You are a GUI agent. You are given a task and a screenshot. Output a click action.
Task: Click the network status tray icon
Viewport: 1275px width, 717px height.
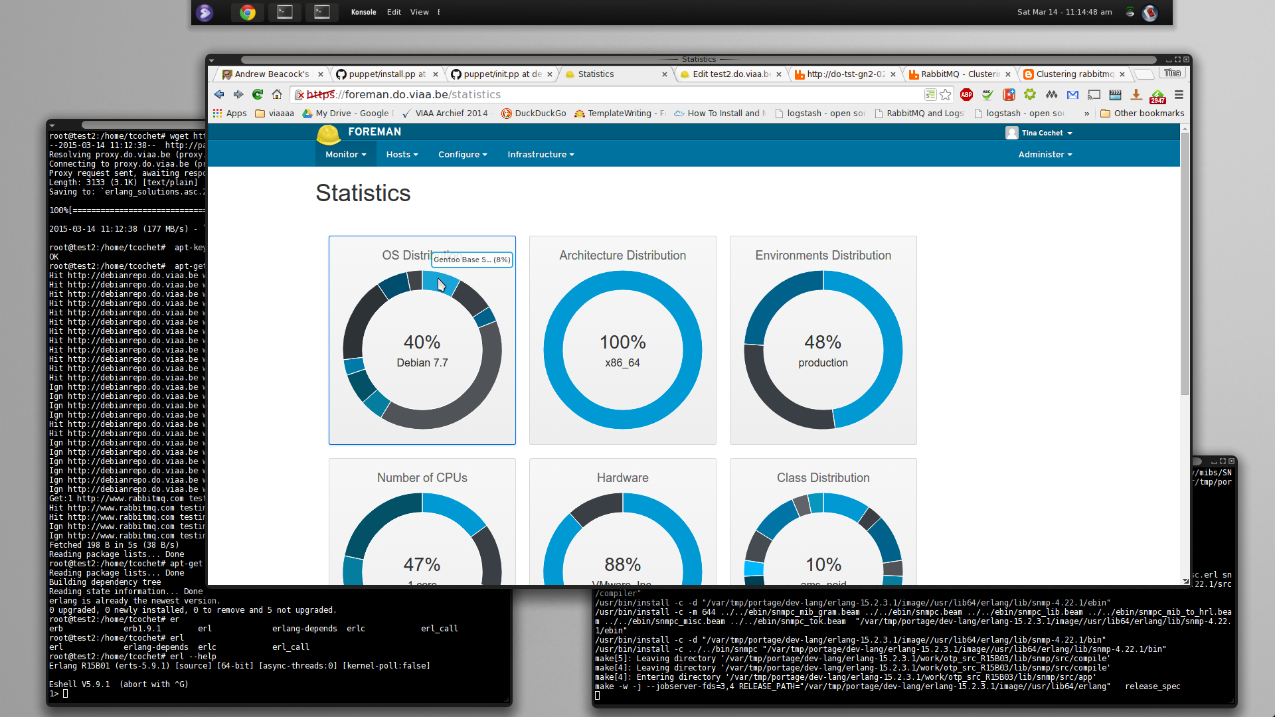click(1130, 13)
